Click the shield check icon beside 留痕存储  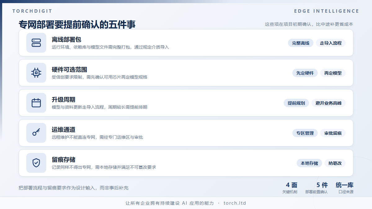(x=36, y=163)
